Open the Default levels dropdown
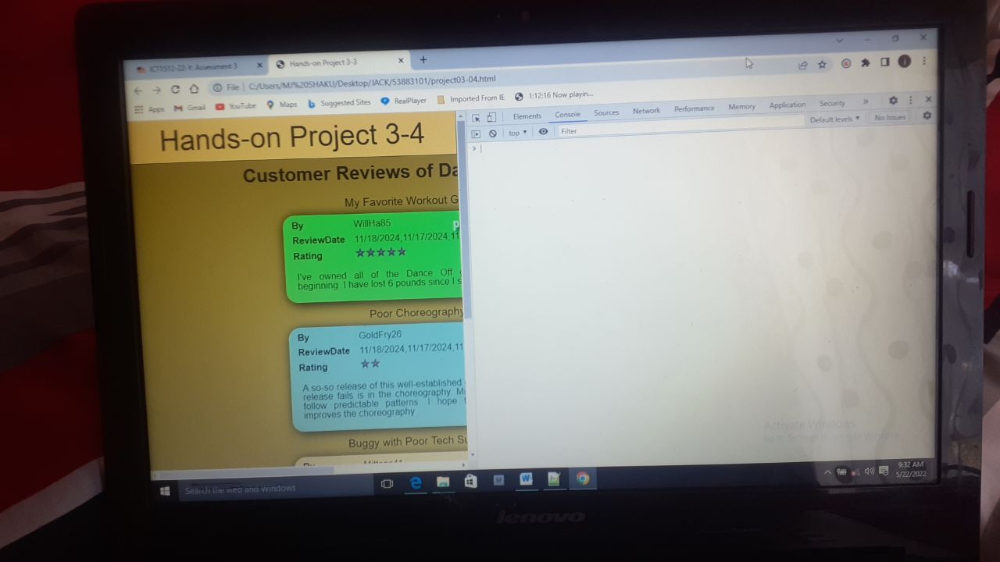 834,118
